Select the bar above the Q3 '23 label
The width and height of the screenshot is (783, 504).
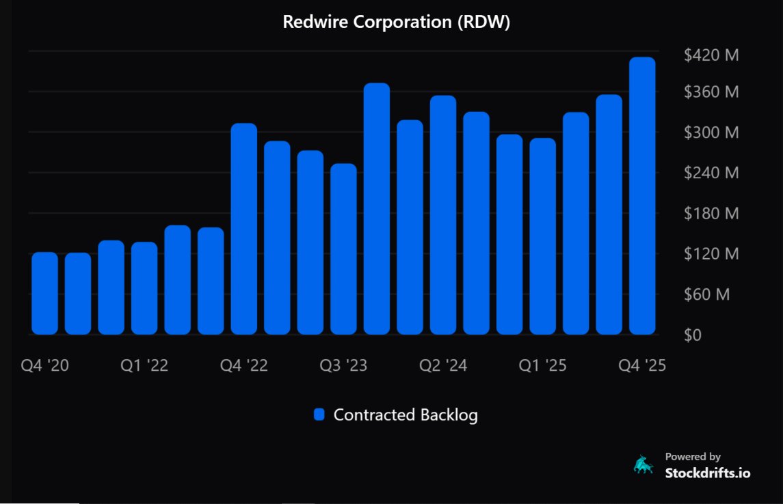coord(343,249)
